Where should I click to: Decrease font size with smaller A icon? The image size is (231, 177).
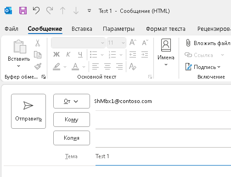(x=145, y=42)
